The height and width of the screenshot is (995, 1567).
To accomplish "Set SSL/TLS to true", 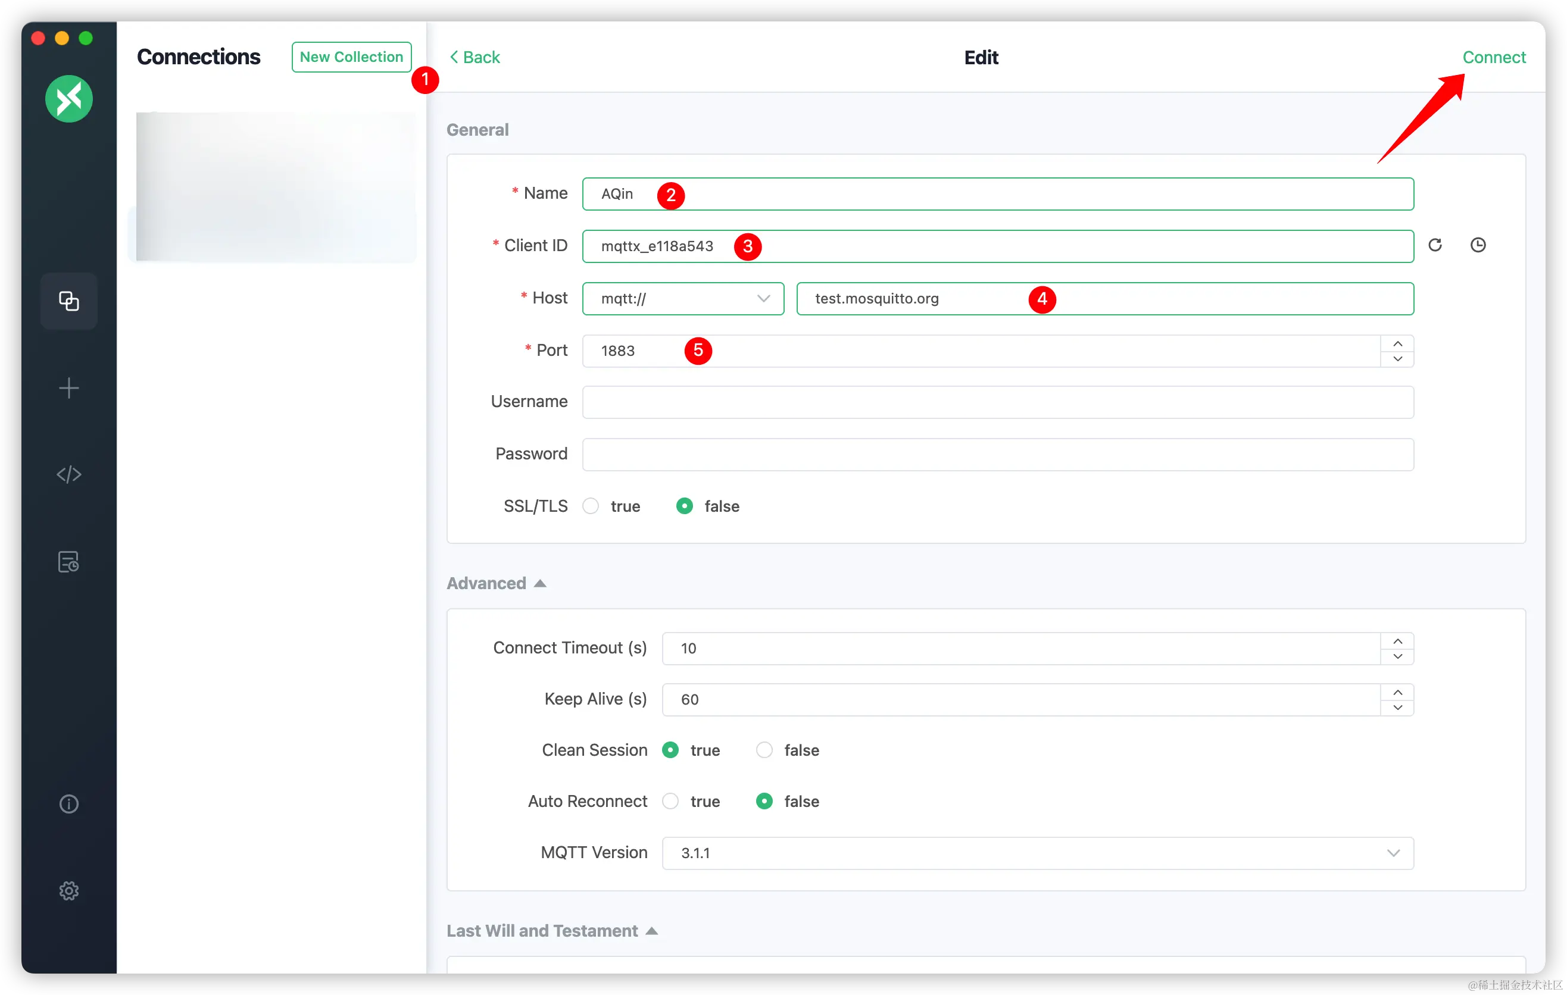I will coord(591,506).
